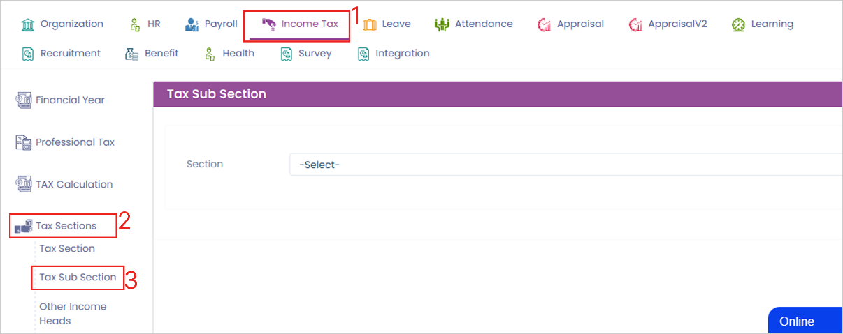The height and width of the screenshot is (334, 843).
Task: Click the Leave briefcase icon
Action: coord(369,24)
